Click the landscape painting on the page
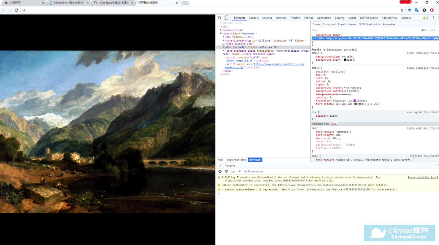The height and width of the screenshot is (245, 439). pos(108,132)
